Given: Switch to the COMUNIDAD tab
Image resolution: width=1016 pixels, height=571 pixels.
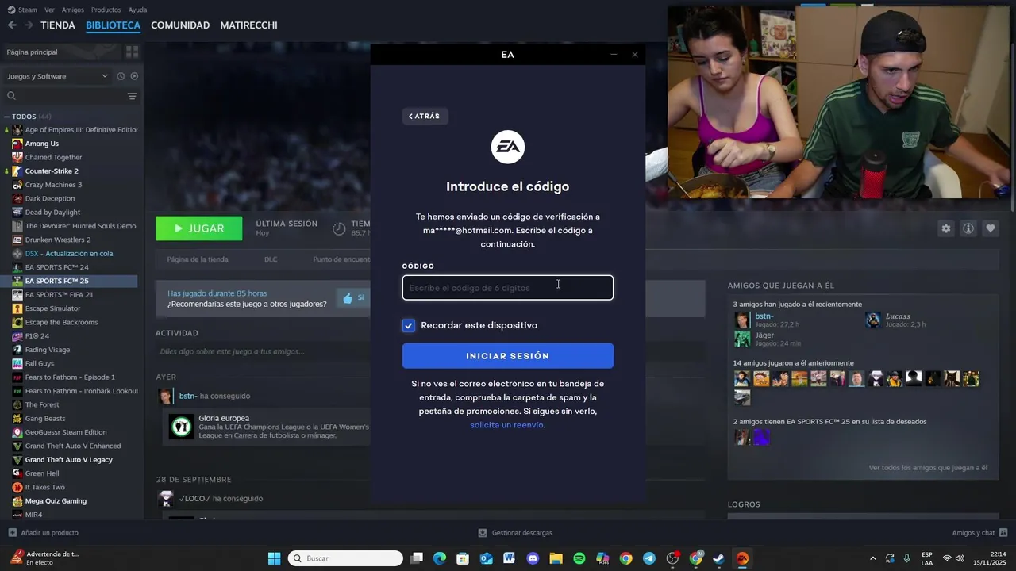Looking at the screenshot, I should point(180,25).
